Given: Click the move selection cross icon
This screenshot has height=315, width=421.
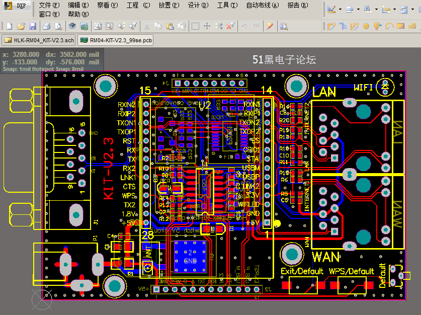Looking at the screenshot, I should (207, 26).
